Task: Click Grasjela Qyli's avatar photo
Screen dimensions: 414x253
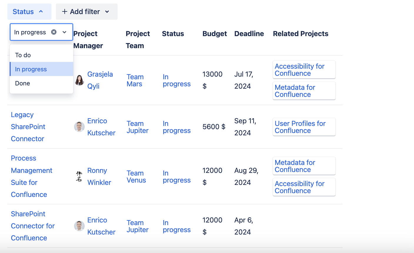Action: pos(79,80)
